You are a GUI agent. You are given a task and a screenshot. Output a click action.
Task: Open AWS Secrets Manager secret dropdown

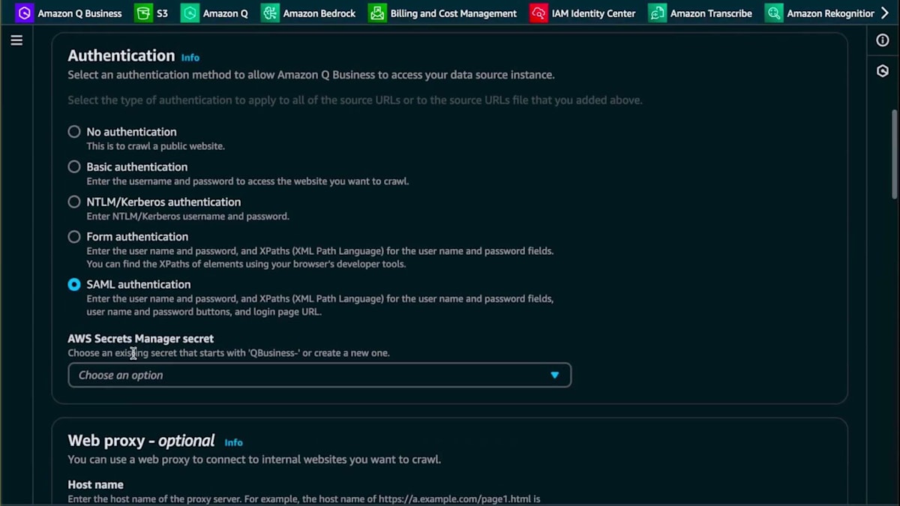319,375
